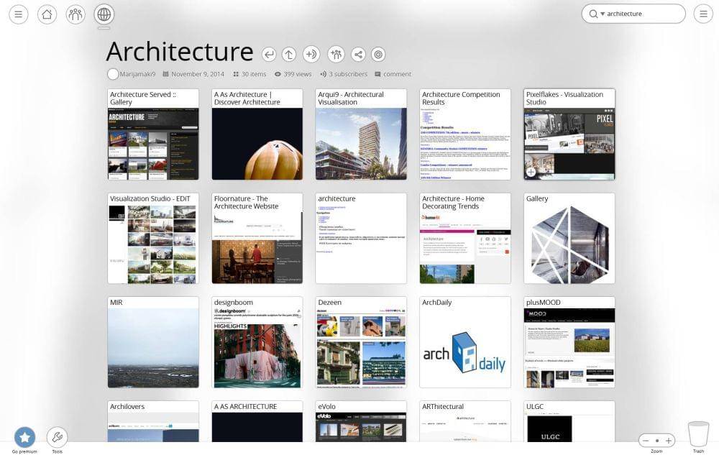Open the Trash bin
719x455 pixels.
[698, 435]
